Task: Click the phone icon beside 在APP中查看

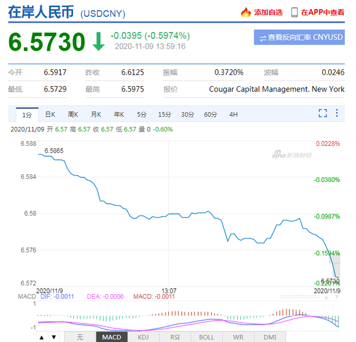Action: 295,12
